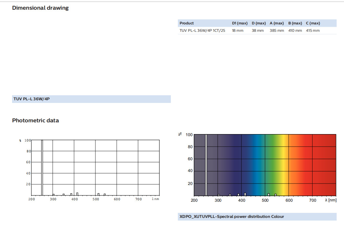Viewport: 344px width, 232px height.
Task: Click the Dimensional drawing heading
Action: click(x=40, y=8)
